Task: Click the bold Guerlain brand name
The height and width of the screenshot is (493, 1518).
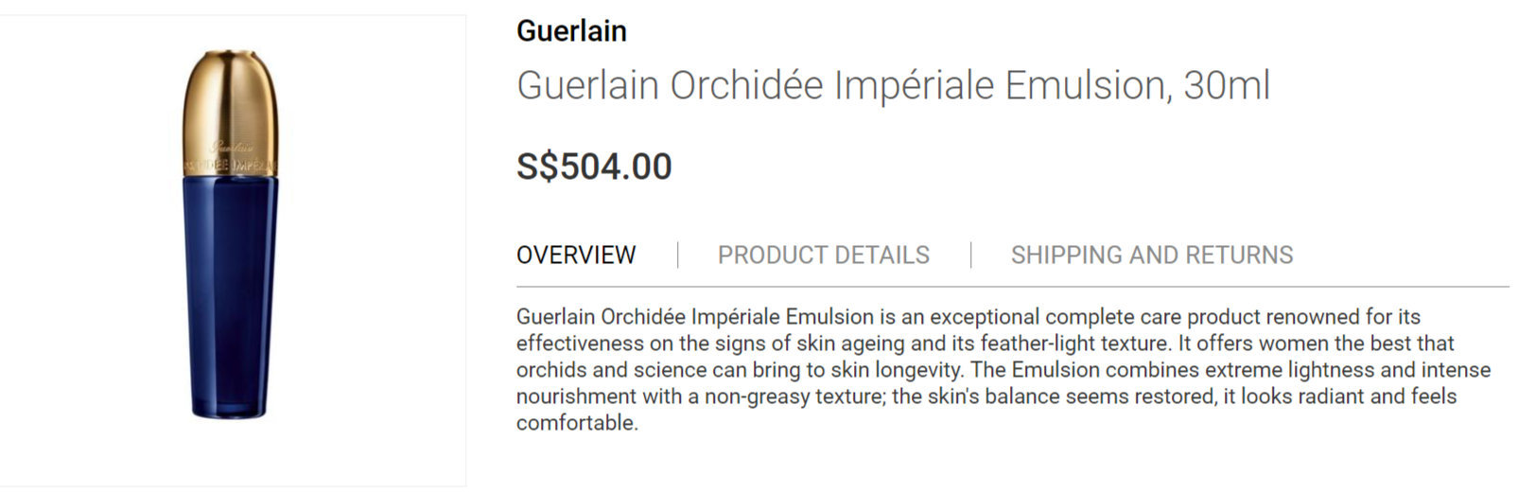Action: (571, 31)
